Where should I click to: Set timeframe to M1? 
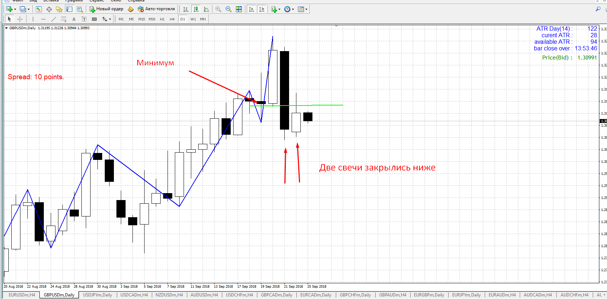tap(121, 19)
